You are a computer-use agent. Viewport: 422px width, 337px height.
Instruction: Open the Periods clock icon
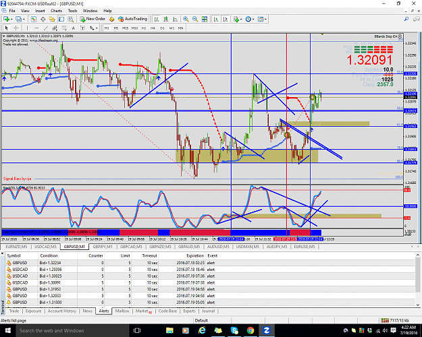(248, 19)
